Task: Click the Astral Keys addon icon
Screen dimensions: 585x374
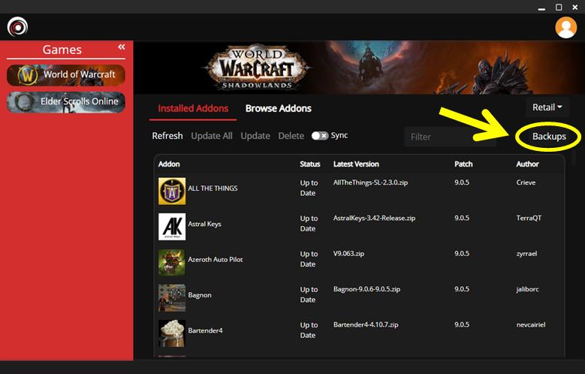Action: [172, 227]
